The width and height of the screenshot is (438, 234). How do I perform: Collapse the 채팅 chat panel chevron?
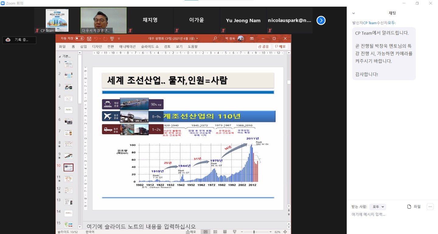pyautogui.click(x=353, y=13)
